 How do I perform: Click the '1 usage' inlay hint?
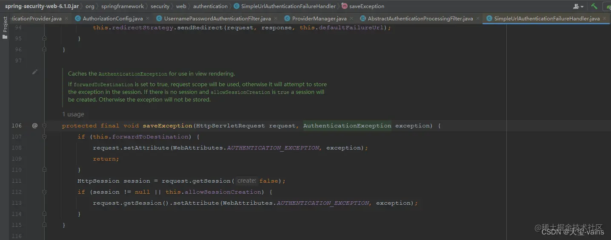[x=73, y=114]
